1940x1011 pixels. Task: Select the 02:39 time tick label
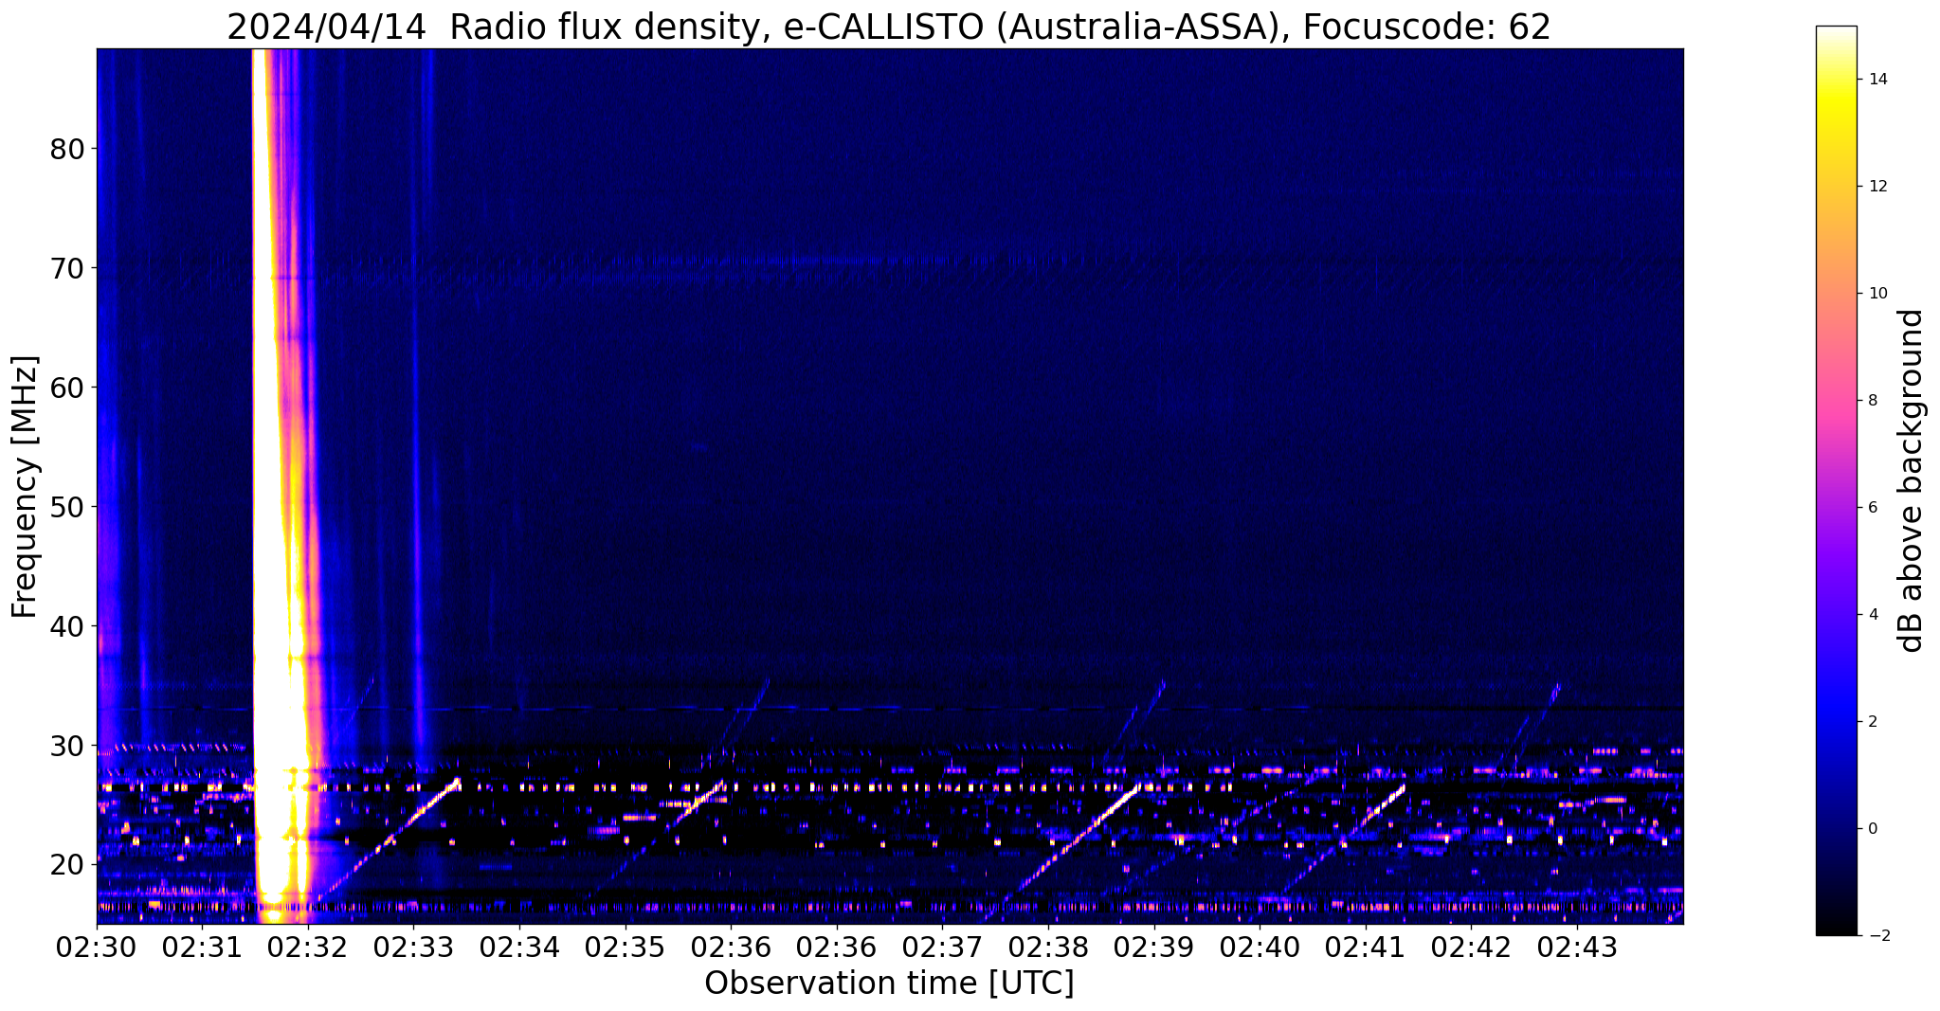pos(1154,947)
